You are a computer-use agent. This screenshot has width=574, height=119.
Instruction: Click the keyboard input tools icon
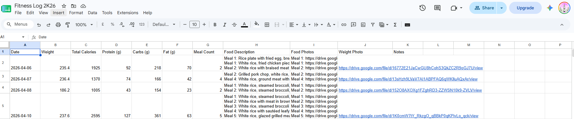[407, 25]
